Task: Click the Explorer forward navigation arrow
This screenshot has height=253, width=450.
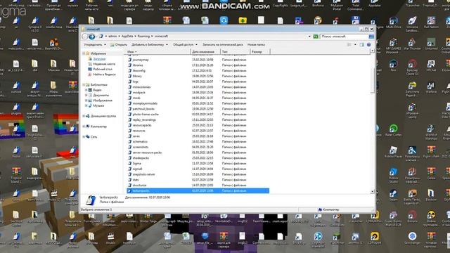Action: pos(92,37)
